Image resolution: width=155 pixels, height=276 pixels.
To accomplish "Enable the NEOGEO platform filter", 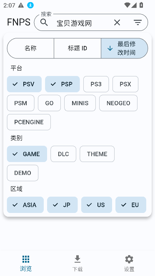I will pos(118,103).
